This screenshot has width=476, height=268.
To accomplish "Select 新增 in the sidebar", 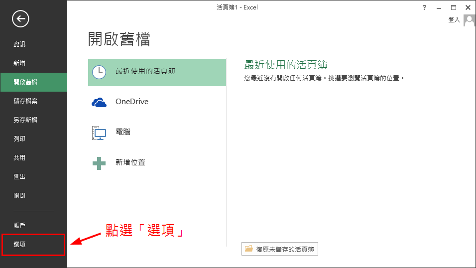I will coord(19,63).
